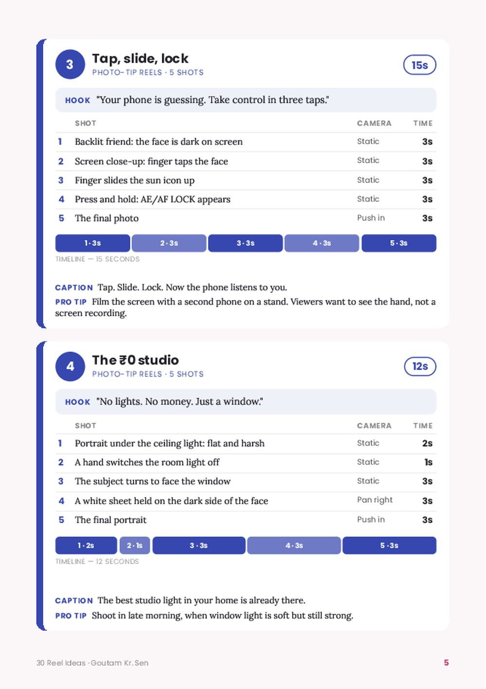Select shot row 'A hand switches the room light off'
The image size is (486, 689).
pos(245,462)
